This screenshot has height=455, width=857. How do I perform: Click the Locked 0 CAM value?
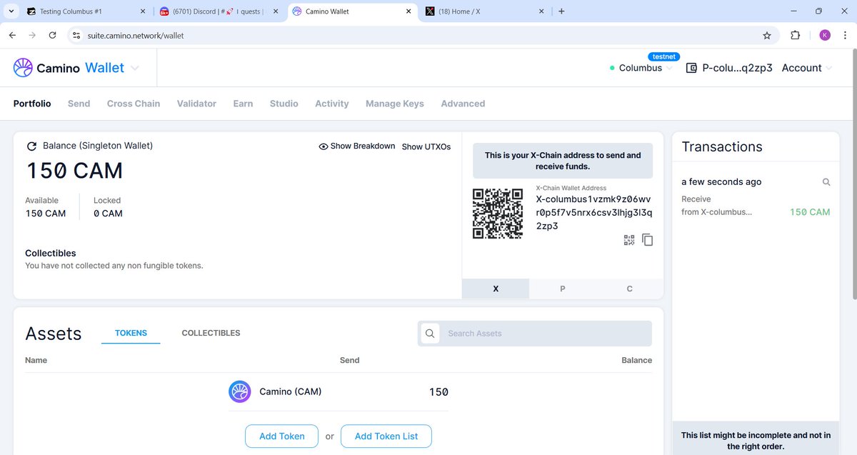(108, 214)
